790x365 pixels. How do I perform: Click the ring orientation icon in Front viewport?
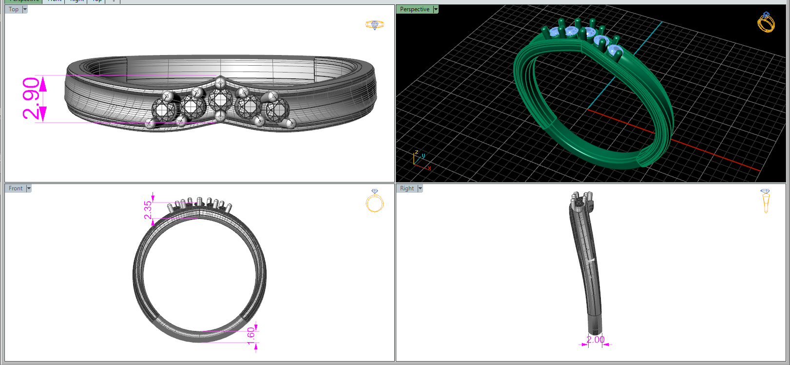[x=375, y=201]
